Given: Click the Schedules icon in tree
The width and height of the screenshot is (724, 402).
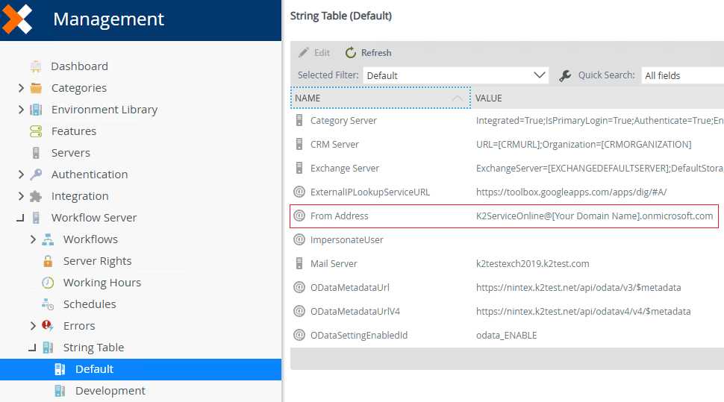Looking at the screenshot, I should 48,304.
